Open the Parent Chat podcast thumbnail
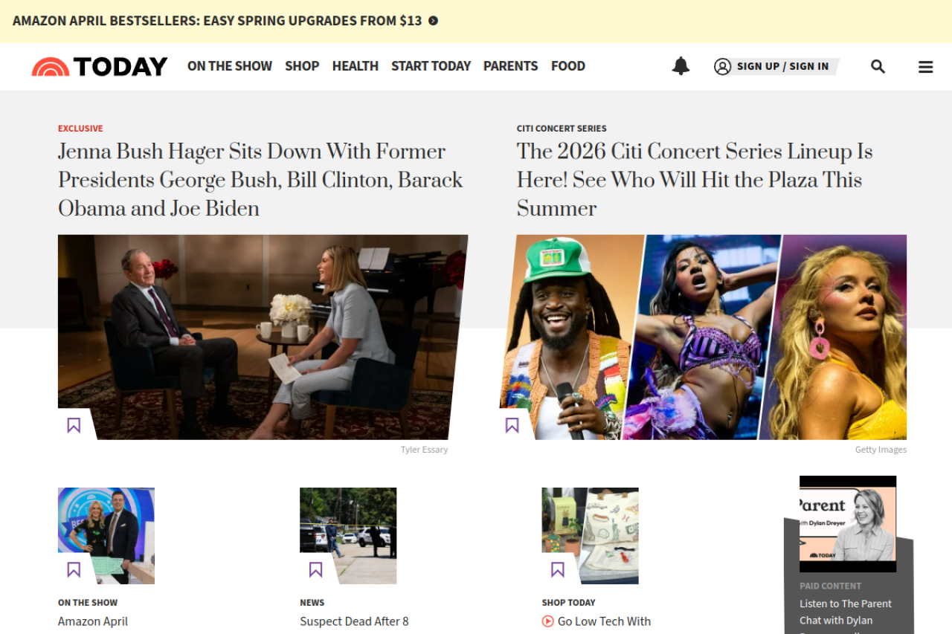This screenshot has width=952, height=634. pos(848,524)
